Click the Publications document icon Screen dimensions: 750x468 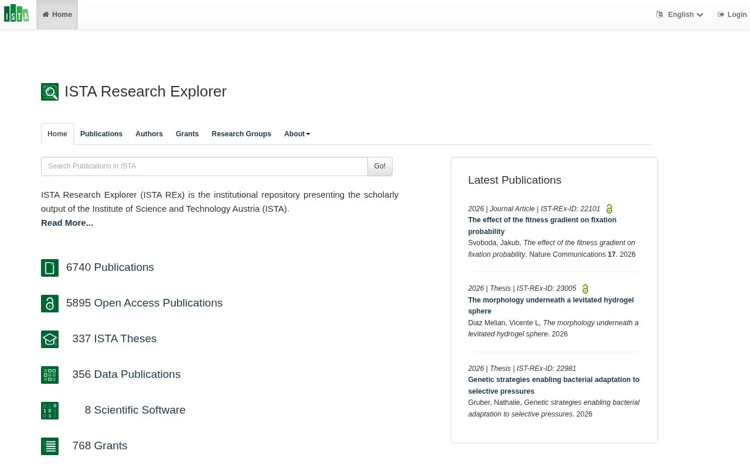tap(50, 268)
